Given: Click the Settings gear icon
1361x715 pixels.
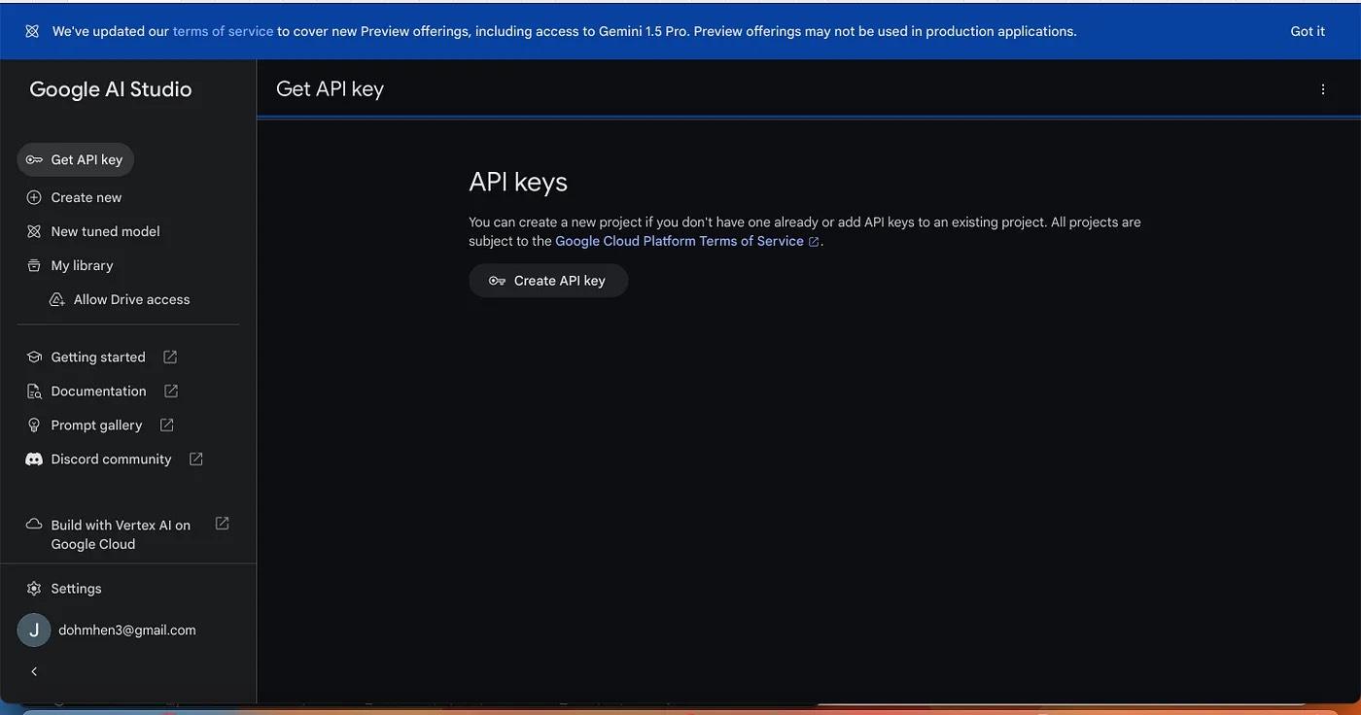Looking at the screenshot, I should tap(34, 588).
